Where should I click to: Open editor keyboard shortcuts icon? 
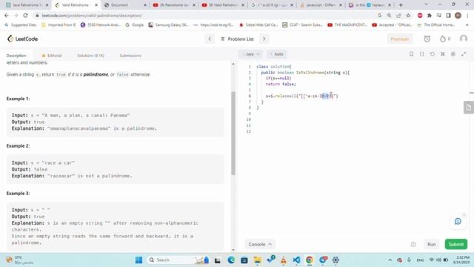coord(443,54)
